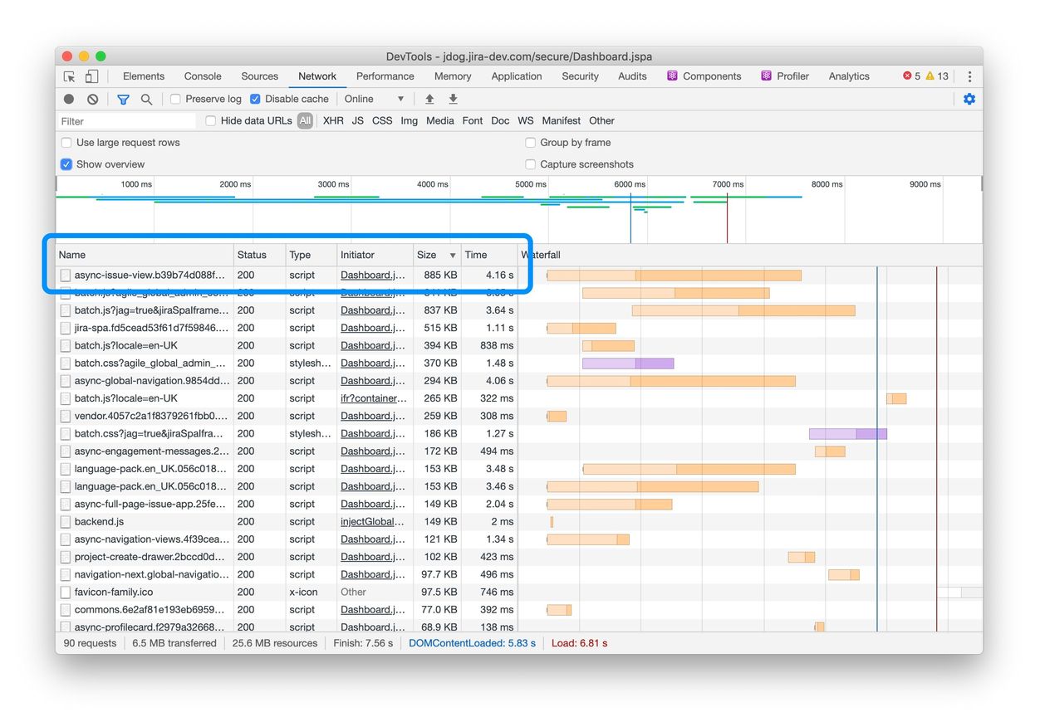The height and width of the screenshot is (717, 1040).
Task: Open Dashboard initiator link for backend.js
Action: (x=372, y=522)
